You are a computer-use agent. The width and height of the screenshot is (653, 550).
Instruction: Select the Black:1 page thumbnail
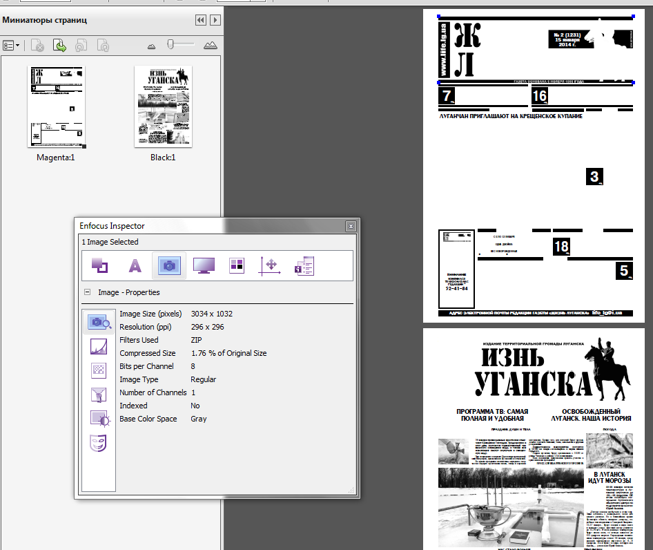[x=163, y=106]
